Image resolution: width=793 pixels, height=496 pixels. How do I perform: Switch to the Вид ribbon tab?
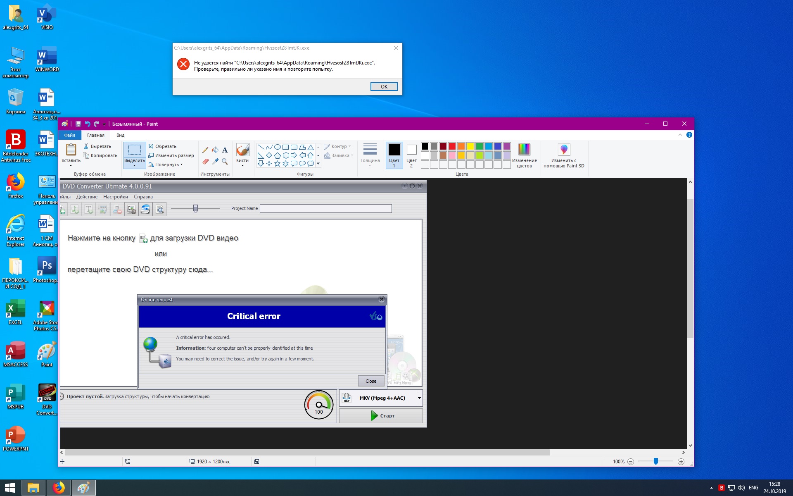[120, 135]
